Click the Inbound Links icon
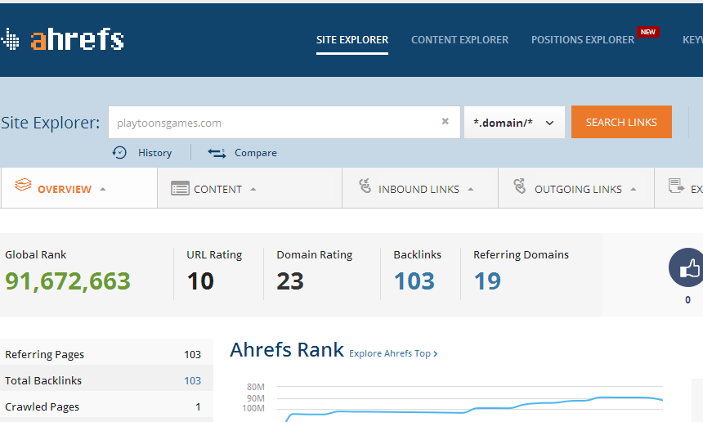This screenshot has height=422, width=703. coord(365,187)
